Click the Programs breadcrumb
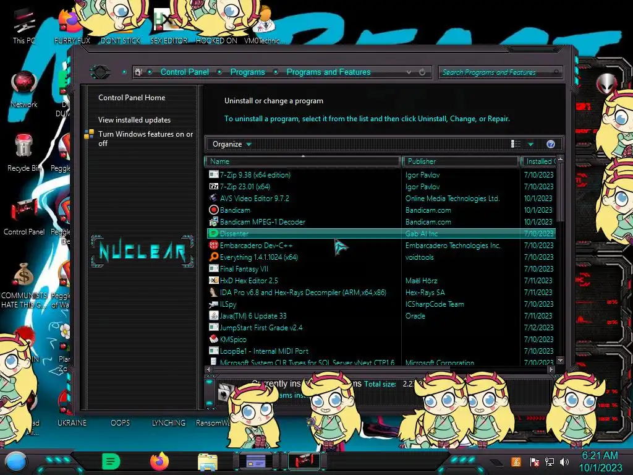Screen dimensions: 633x475 click(x=247, y=72)
